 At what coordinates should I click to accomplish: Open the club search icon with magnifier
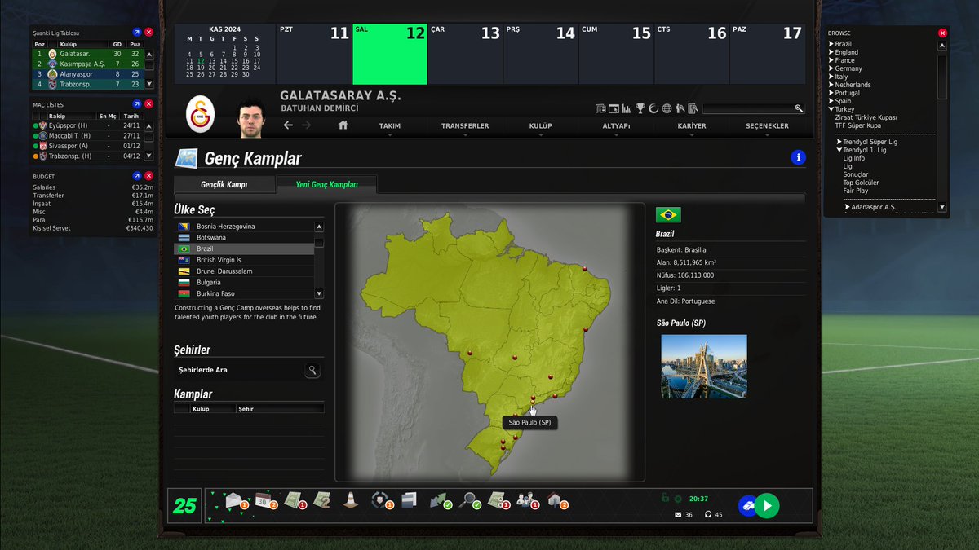[693, 108]
